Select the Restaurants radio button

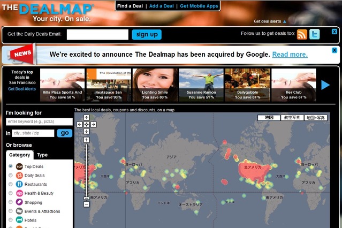pyautogui.click(x=11, y=184)
